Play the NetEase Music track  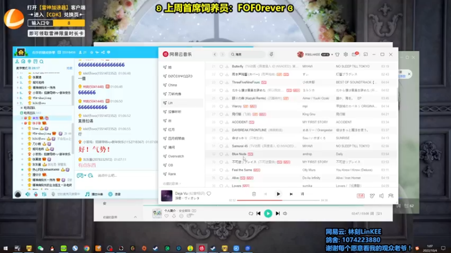click(x=278, y=194)
